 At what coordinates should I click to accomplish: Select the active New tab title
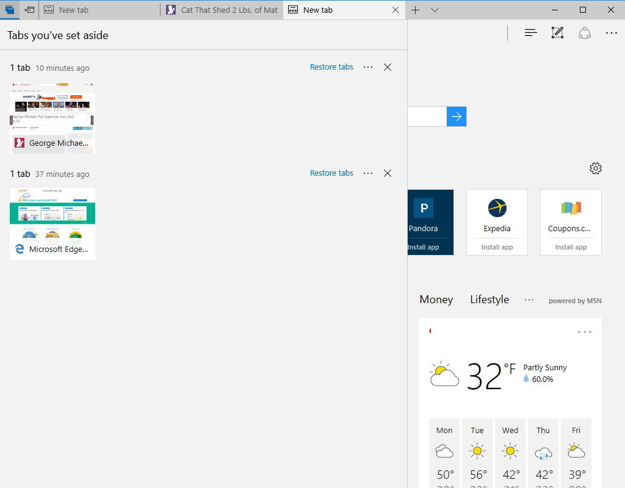pyautogui.click(x=317, y=10)
